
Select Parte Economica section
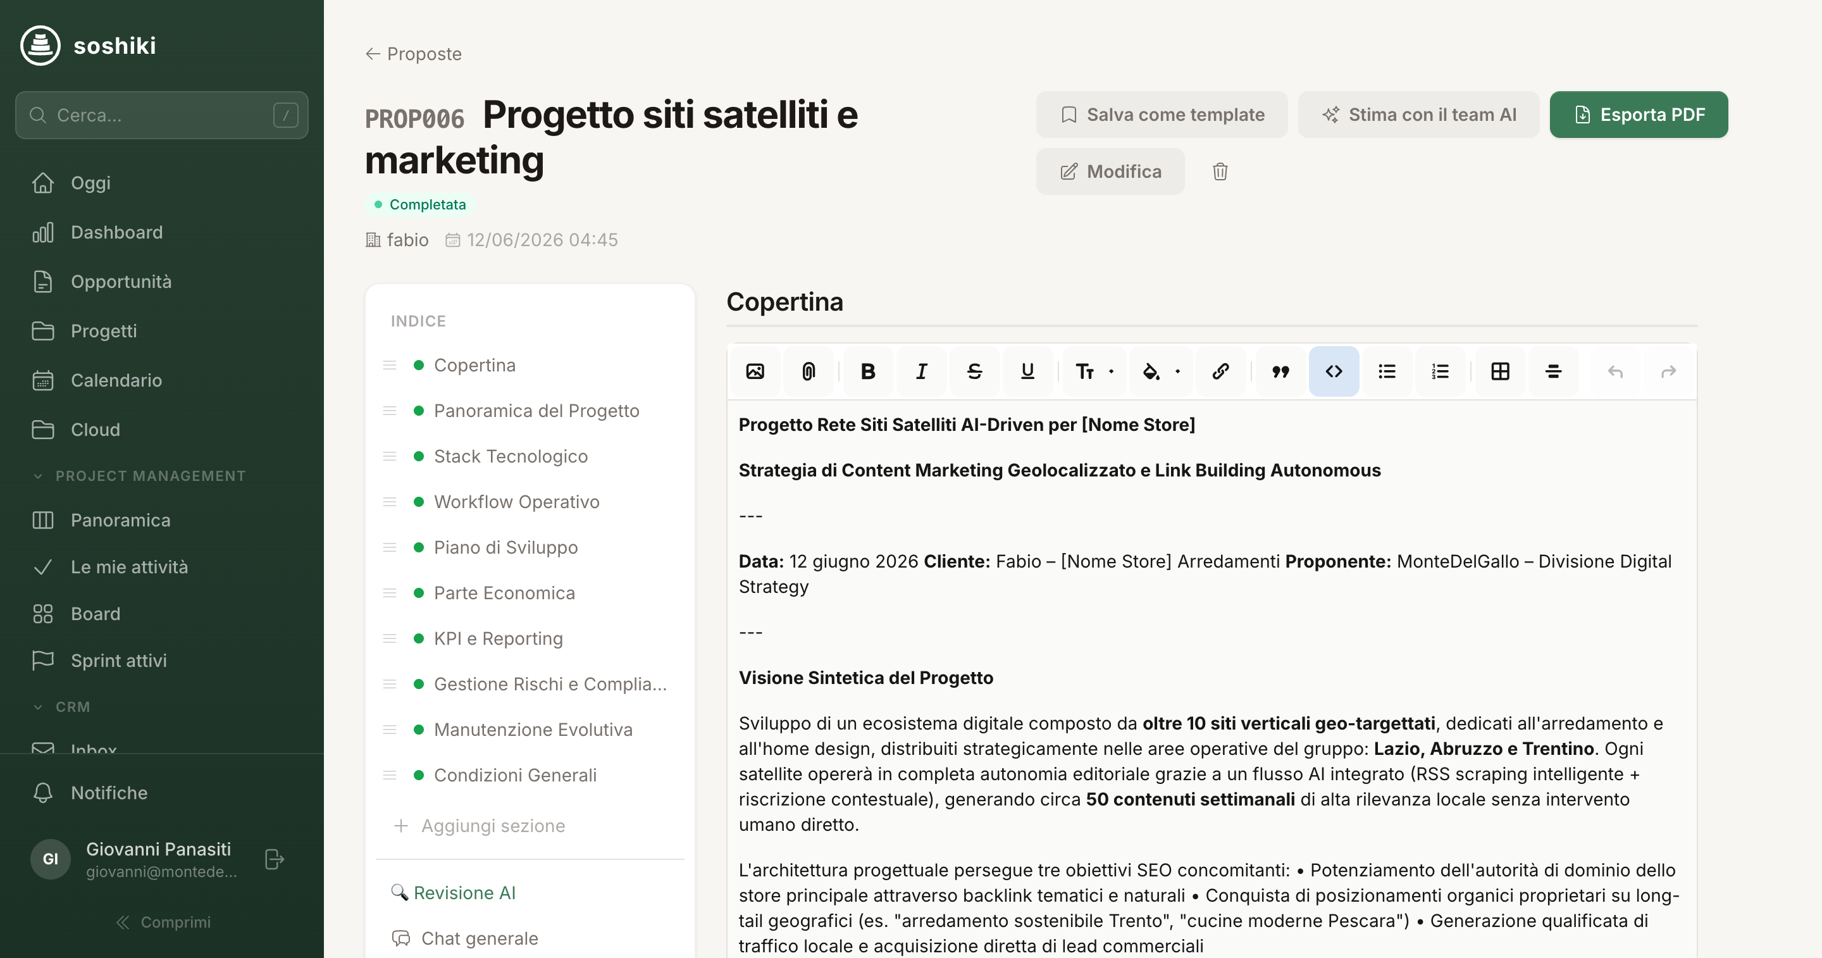pos(504,593)
